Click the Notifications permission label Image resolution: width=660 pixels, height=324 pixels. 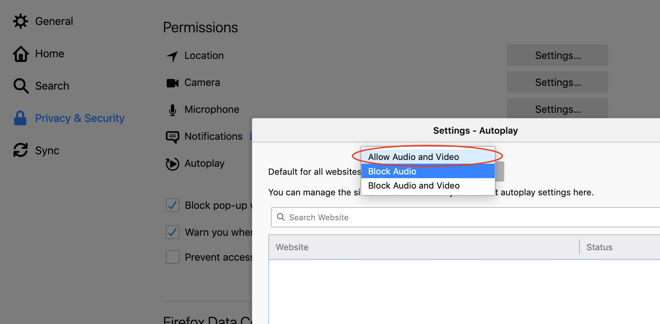click(x=213, y=136)
